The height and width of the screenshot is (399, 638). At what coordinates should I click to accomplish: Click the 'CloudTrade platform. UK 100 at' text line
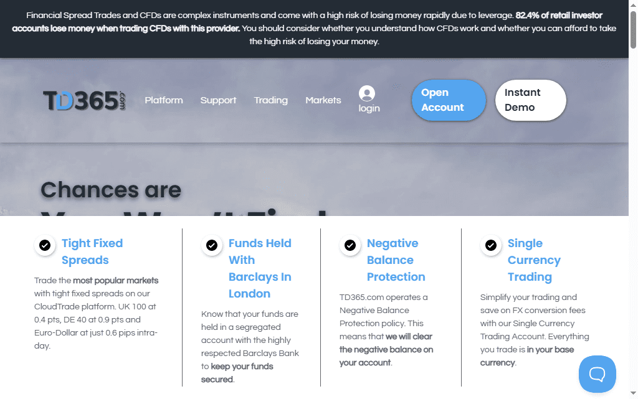(95, 306)
